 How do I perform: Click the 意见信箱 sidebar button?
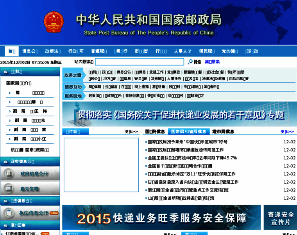[x=30, y=188]
